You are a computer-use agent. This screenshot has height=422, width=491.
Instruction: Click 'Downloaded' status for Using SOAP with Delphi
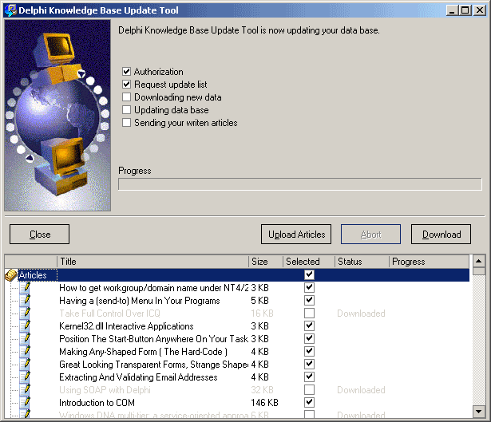click(361, 390)
